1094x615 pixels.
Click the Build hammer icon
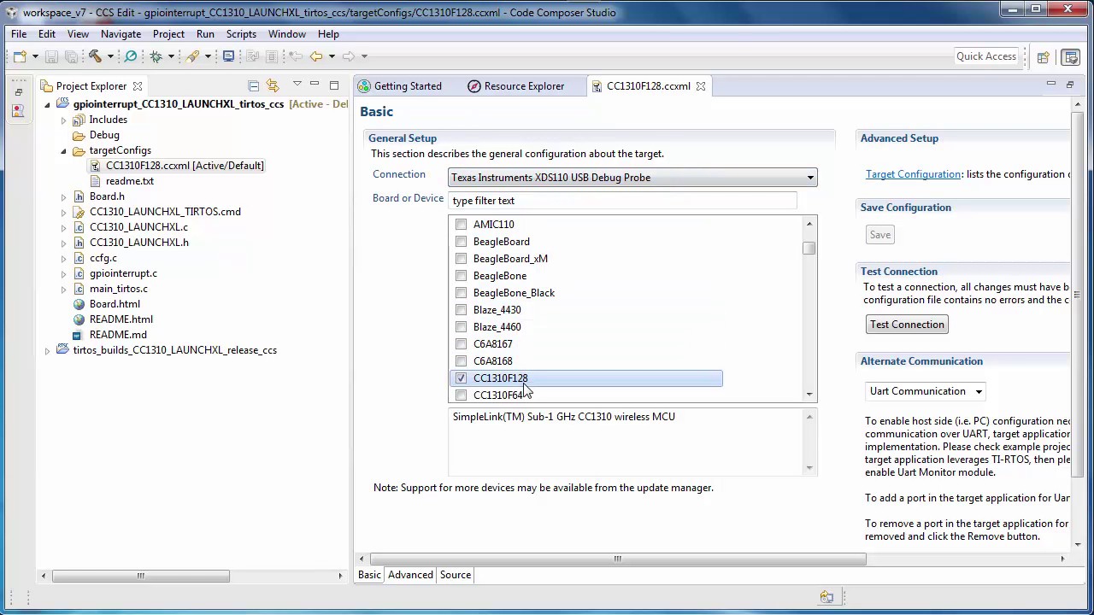pyautogui.click(x=95, y=56)
